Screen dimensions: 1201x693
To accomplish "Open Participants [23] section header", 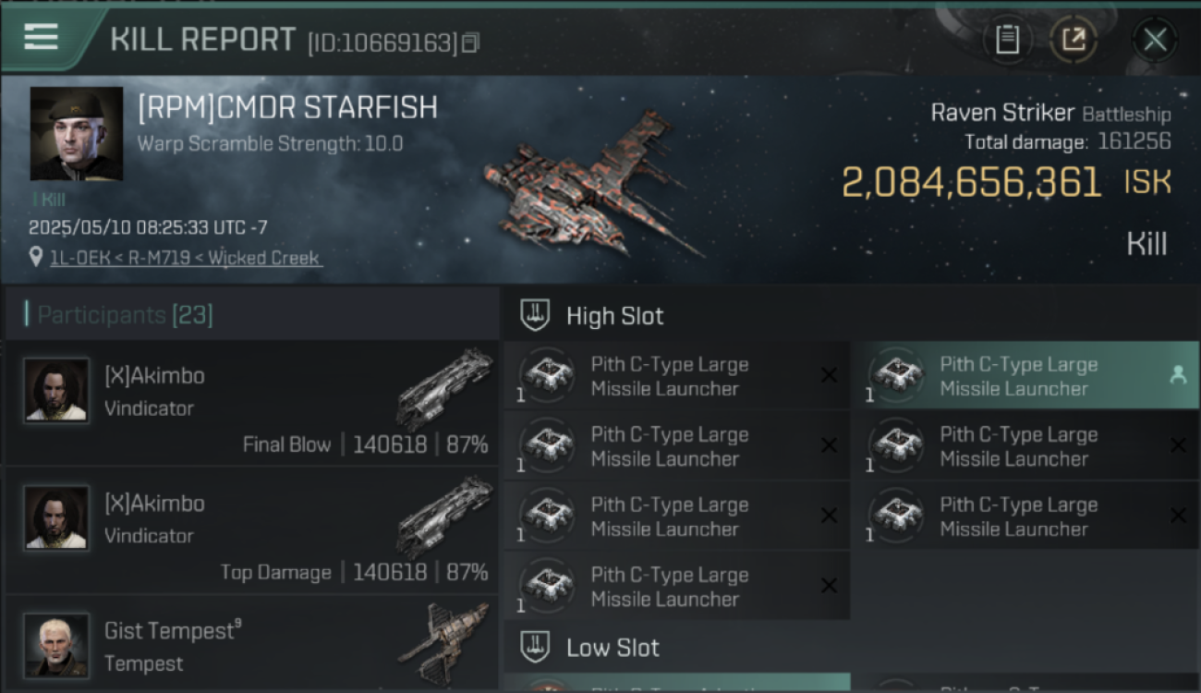I will pyautogui.click(x=252, y=316).
